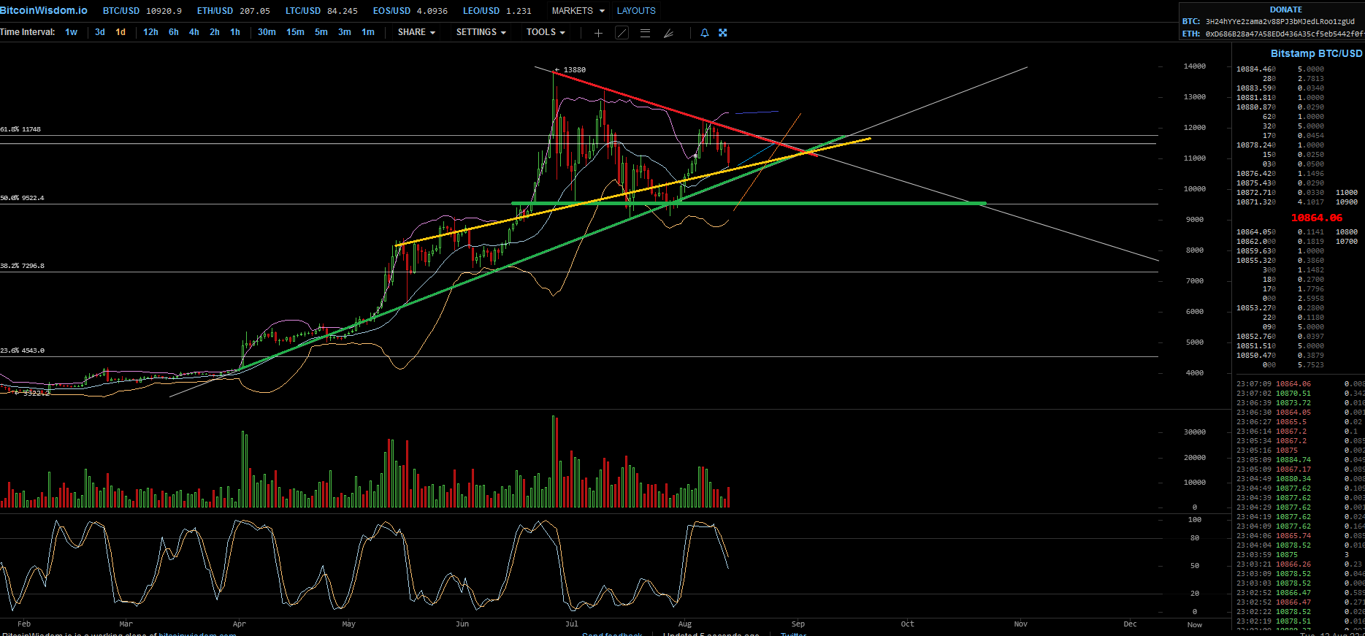Open price alerts bell icon

pyautogui.click(x=705, y=33)
